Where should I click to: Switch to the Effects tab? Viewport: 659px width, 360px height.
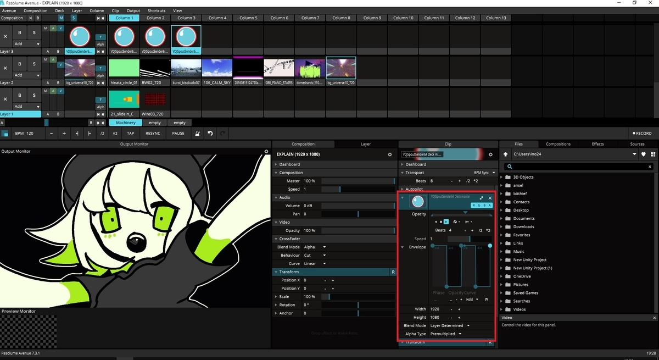pos(598,144)
